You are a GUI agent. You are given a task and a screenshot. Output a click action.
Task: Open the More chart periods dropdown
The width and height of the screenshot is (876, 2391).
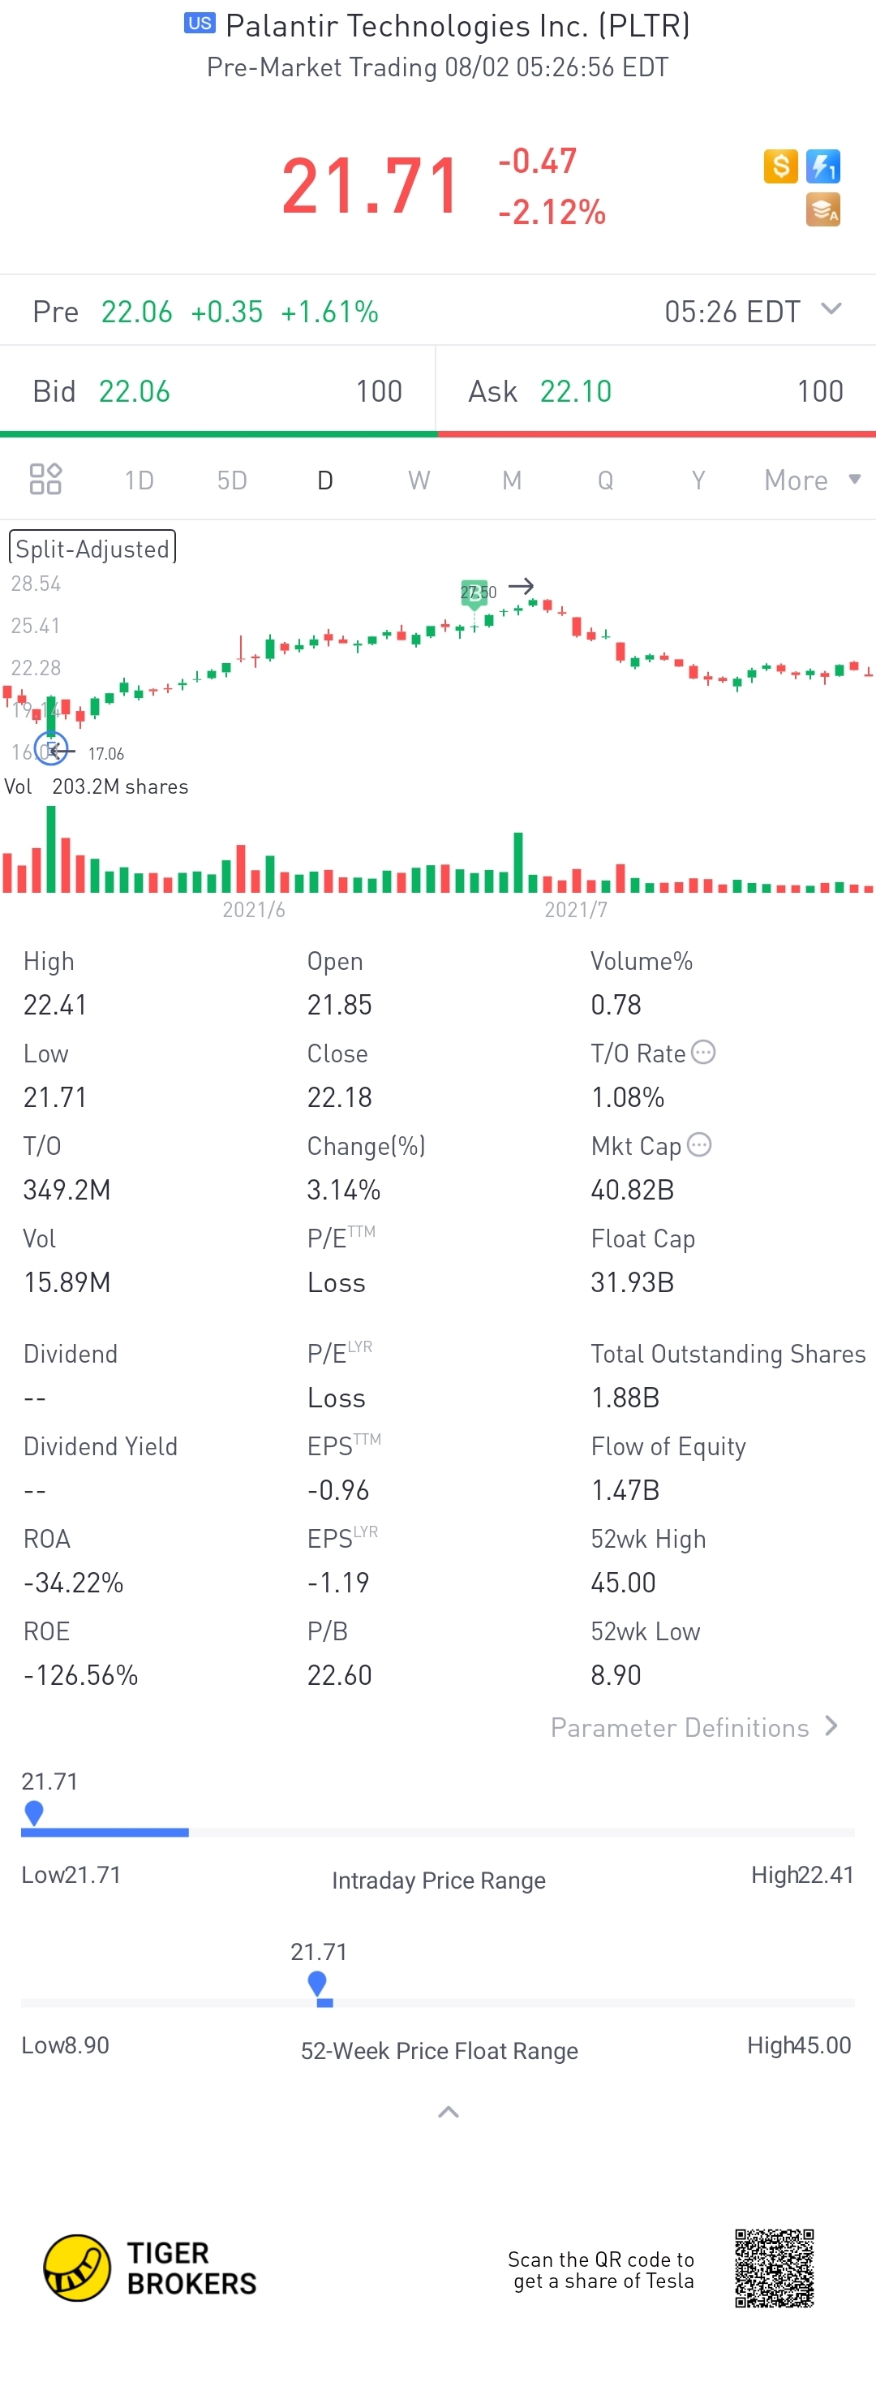(x=812, y=480)
